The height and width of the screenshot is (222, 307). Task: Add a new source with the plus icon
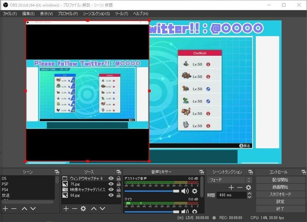pos(66,209)
